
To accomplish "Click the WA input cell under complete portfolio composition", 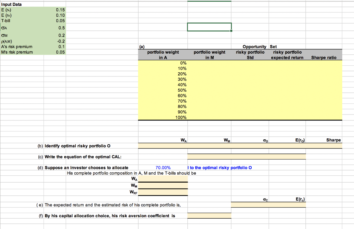I will [x=162, y=180].
